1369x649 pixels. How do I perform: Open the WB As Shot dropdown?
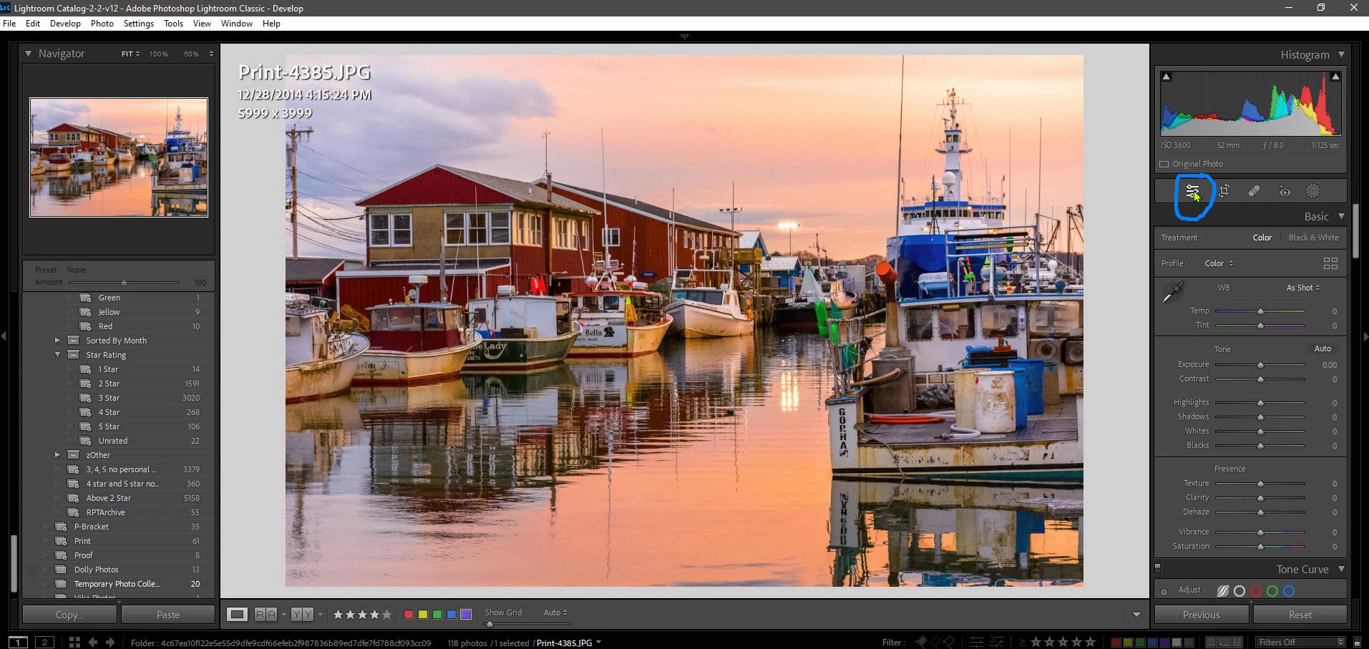point(1303,288)
